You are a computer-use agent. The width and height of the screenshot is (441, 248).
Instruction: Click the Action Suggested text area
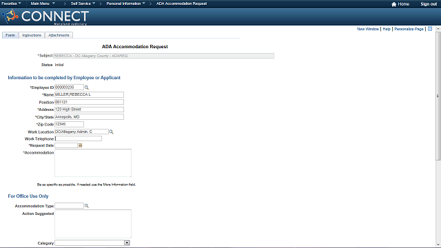pyautogui.click(x=93, y=224)
